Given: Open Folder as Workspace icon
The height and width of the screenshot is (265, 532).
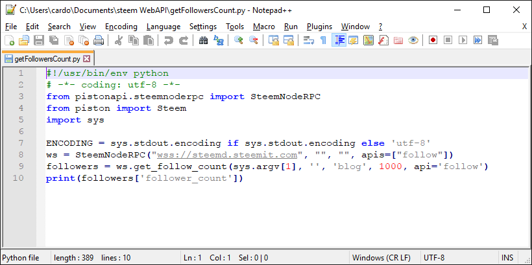Looking at the screenshot, I should tap(398, 40).
